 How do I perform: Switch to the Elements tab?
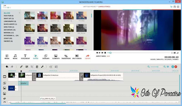tap(56, 57)
